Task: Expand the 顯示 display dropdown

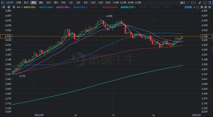Action: click(184, 3)
